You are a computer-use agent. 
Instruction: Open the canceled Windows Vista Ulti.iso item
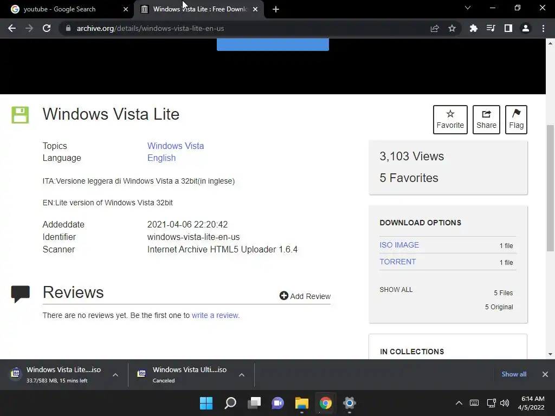(183, 374)
